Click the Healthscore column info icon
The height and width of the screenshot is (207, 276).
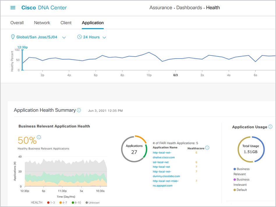click(x=207, y=148)
